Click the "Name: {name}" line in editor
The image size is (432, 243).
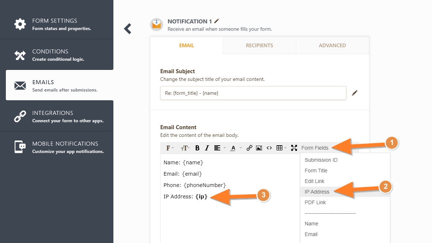point(183,162)
